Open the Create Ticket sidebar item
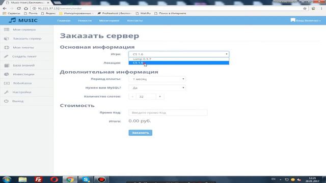Viewport: 326px width, 183px height. (x=26, y=56)
